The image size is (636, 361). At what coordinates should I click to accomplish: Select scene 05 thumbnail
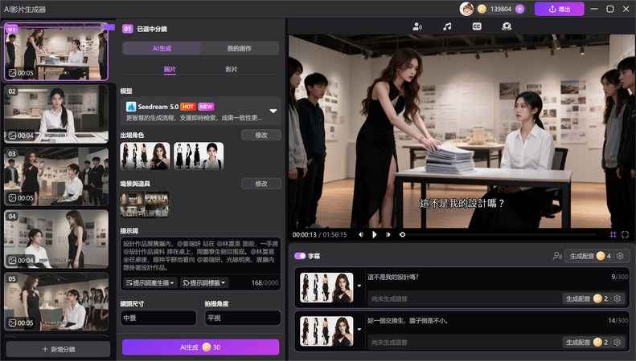[x=56, y=302]
